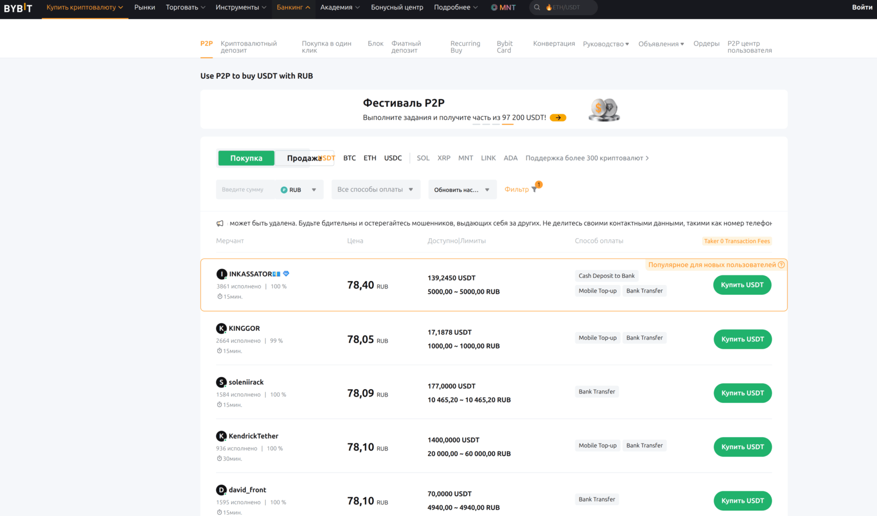The width and height of the screenshot is (877, 516).
Task: Open the Обновить refresh interval dropdown
Action: pos(462,190)
